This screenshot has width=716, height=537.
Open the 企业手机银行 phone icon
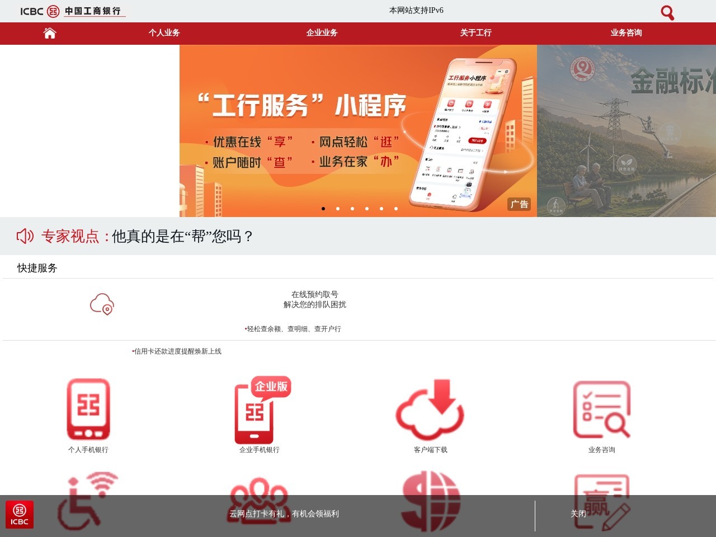pos(262,409)
